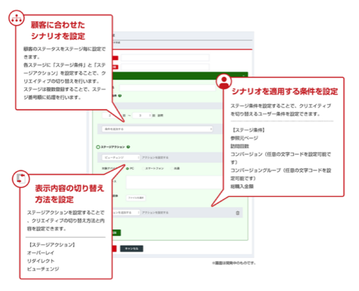Click the green circle icon before ステージアクション
Screen dimensions: 359x291
click(x=98, y=147)
